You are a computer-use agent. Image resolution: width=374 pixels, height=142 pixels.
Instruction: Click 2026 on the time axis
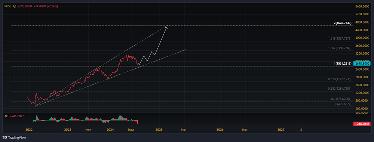coord(220,130)
